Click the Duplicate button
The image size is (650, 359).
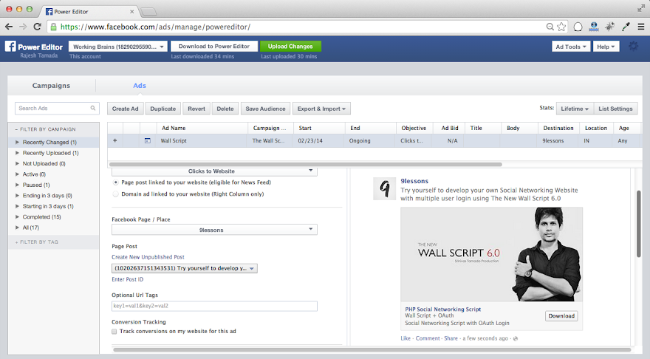pyautogui.click(x=163, y=109)
